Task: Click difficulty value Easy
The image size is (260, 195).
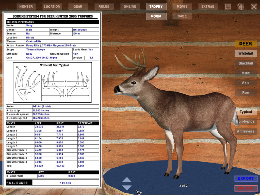Action: 29,54
